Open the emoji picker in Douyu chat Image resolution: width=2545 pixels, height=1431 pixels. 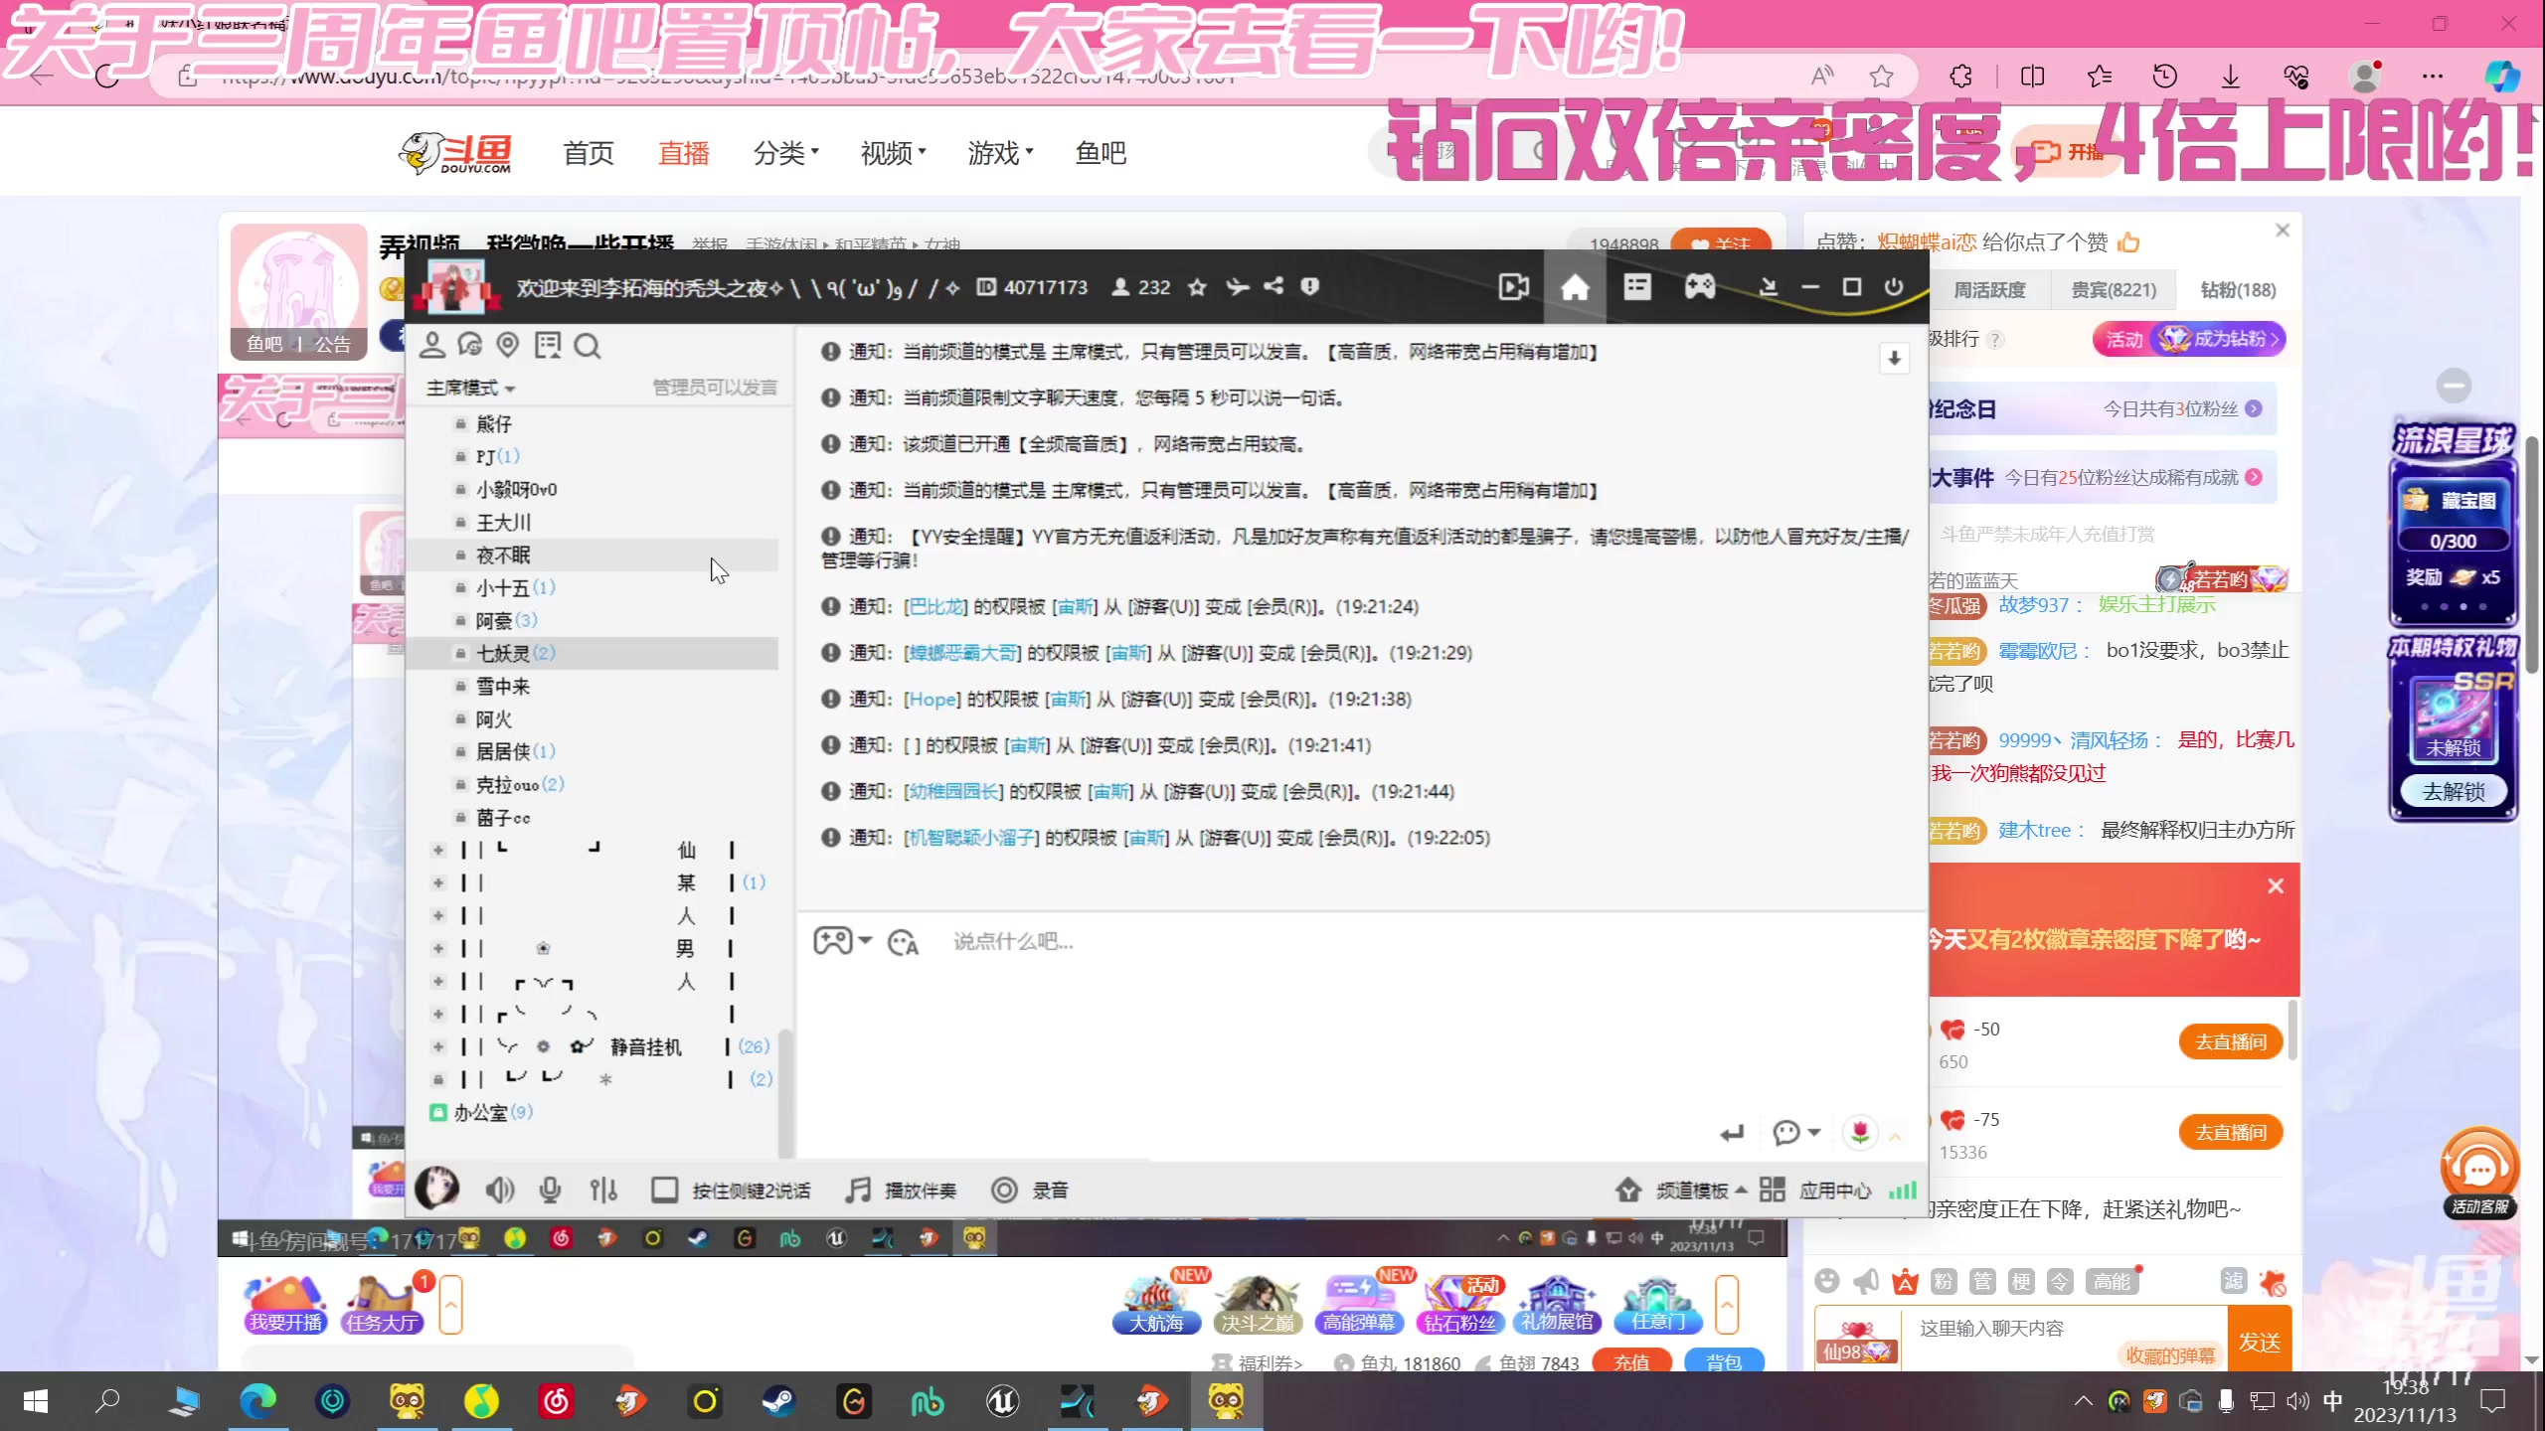tap(1827, 1281)
